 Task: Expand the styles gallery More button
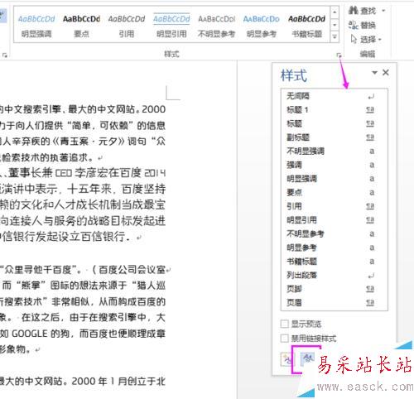click(x=335, y=36)
